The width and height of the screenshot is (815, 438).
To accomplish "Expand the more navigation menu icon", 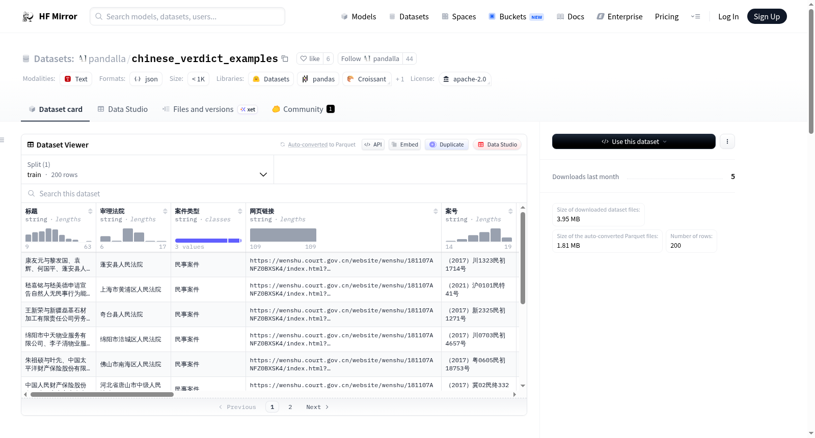I will tap(695, 17).
